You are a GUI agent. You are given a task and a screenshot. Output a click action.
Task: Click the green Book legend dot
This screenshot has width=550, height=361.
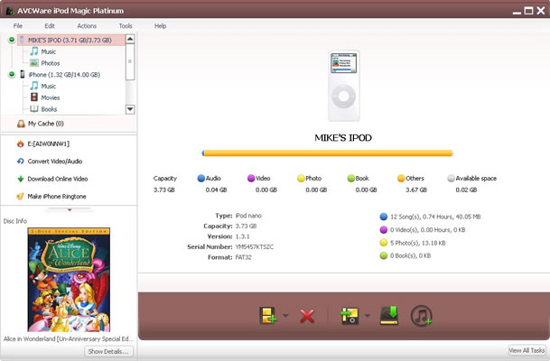[351, 179]
